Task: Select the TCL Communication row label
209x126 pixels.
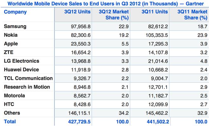Action: pyautogui.click(x=28, y=78)
